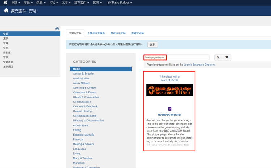Select the Living category
The height and width of the screenshot is (168, 271).
coord(76,153)
